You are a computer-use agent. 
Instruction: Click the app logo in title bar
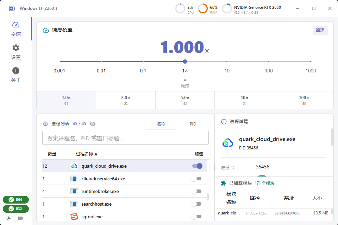coord(12,8)
